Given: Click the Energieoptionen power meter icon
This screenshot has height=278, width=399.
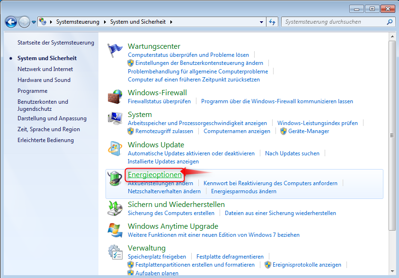Looking at the screenshot, I should click(x=115, y=179).
